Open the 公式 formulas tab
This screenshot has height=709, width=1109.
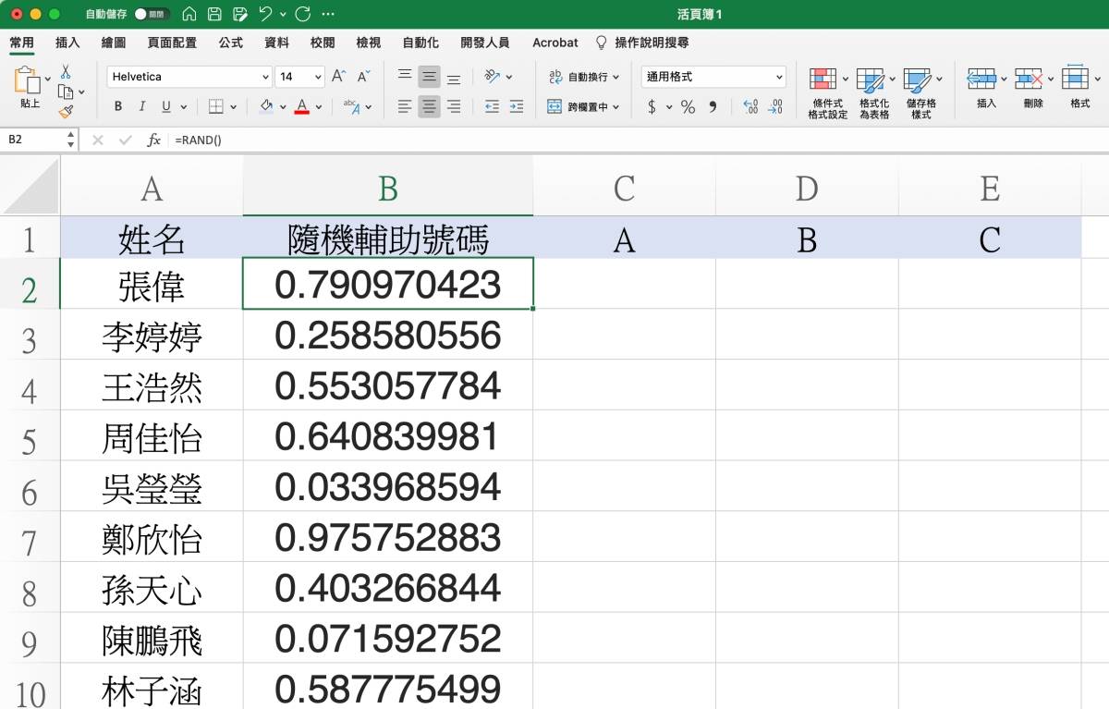pos(230,43)
